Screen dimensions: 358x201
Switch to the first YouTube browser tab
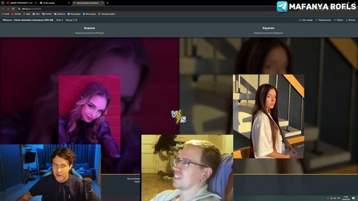22,3
